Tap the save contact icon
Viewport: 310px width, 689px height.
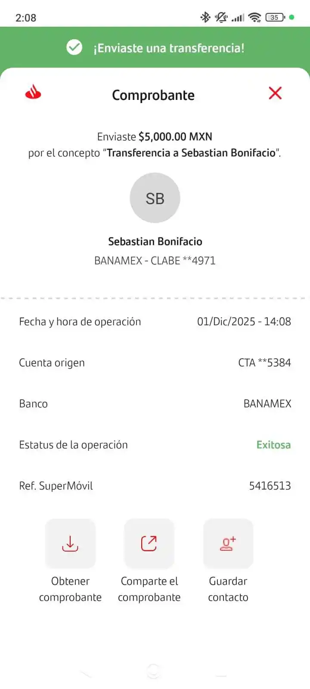tap(228, 543)
